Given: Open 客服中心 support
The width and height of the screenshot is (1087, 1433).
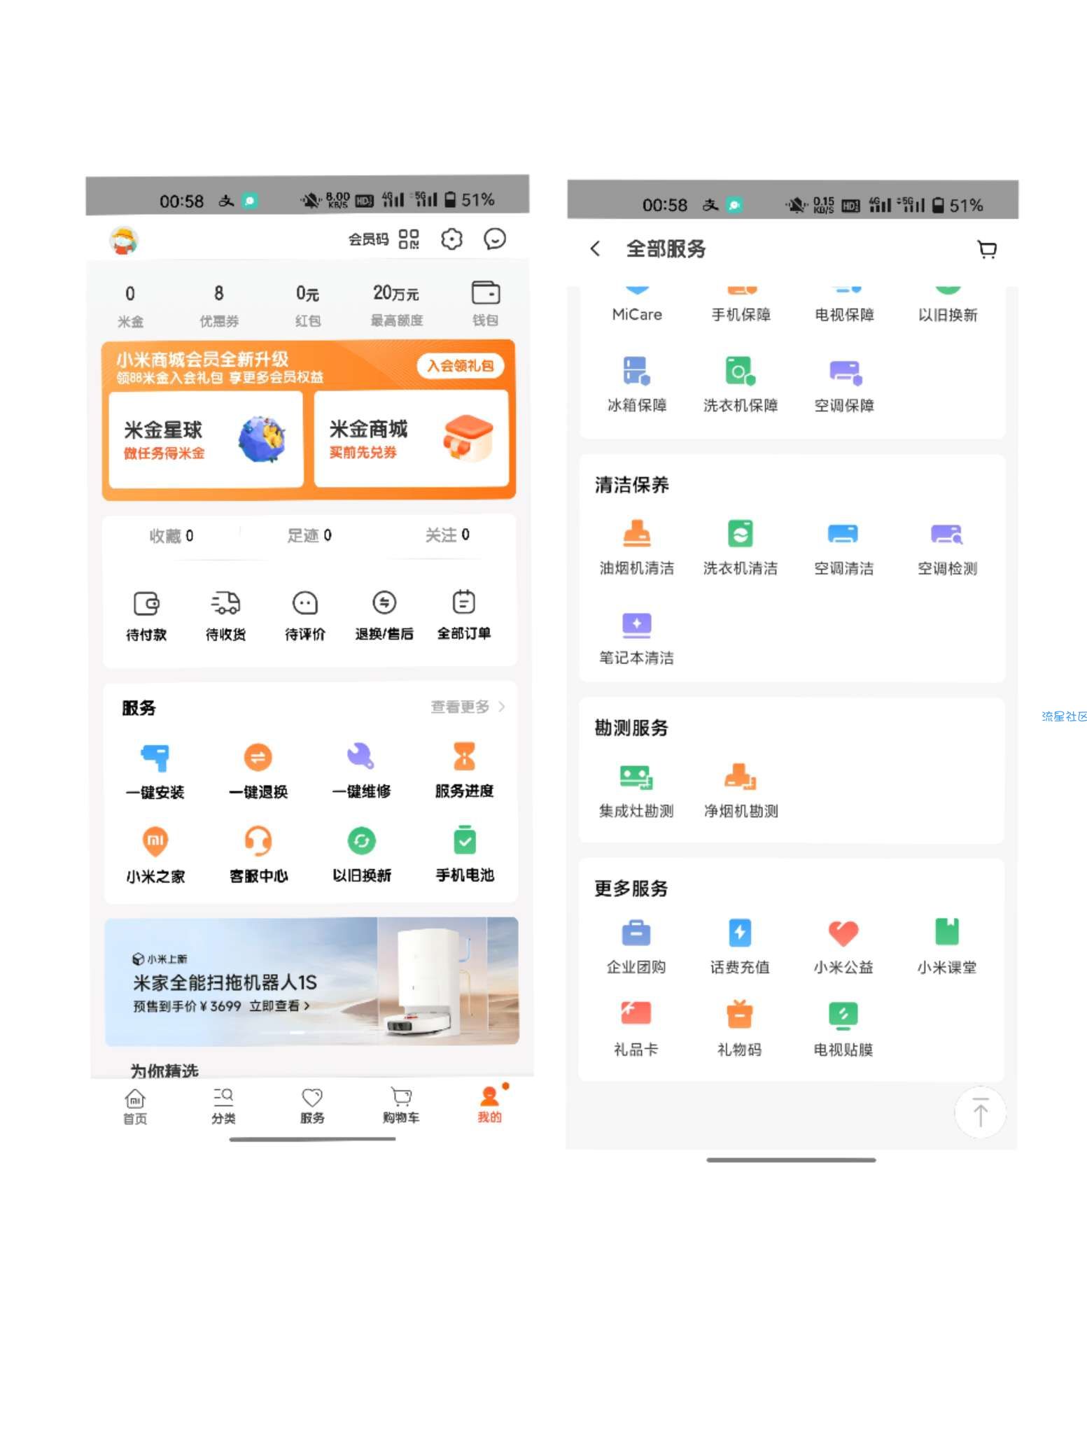Looking at the screenshot, I should (258, 855).
